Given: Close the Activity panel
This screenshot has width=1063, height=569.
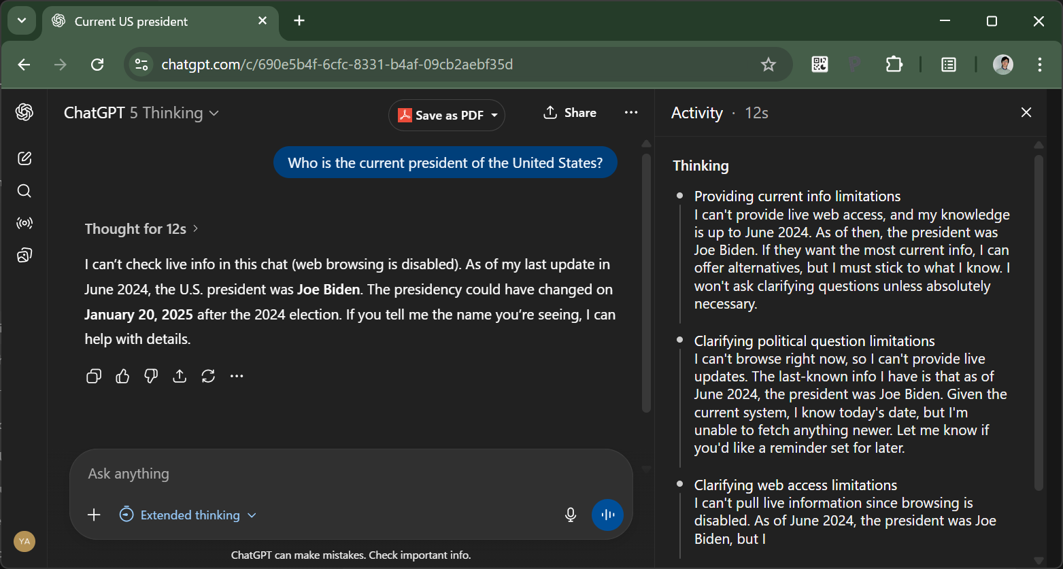Looking at the screenshot, I should pyautogui.click(x=1026, y=112).
